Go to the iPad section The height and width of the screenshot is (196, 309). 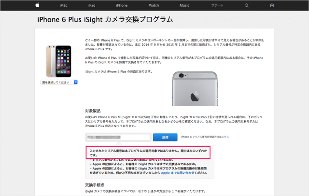coord(92,5)
